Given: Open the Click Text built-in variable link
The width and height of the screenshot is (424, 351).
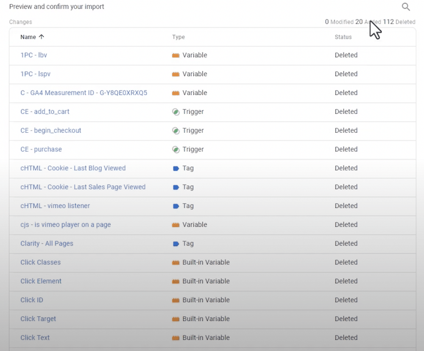Looking at the screenshot, I should (x=35, y=337).
